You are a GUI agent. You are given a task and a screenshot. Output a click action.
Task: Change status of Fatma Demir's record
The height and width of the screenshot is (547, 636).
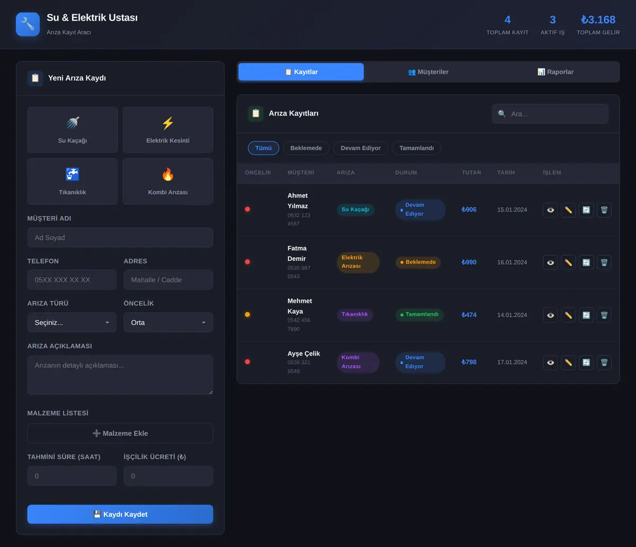click(x=586, y=262)
